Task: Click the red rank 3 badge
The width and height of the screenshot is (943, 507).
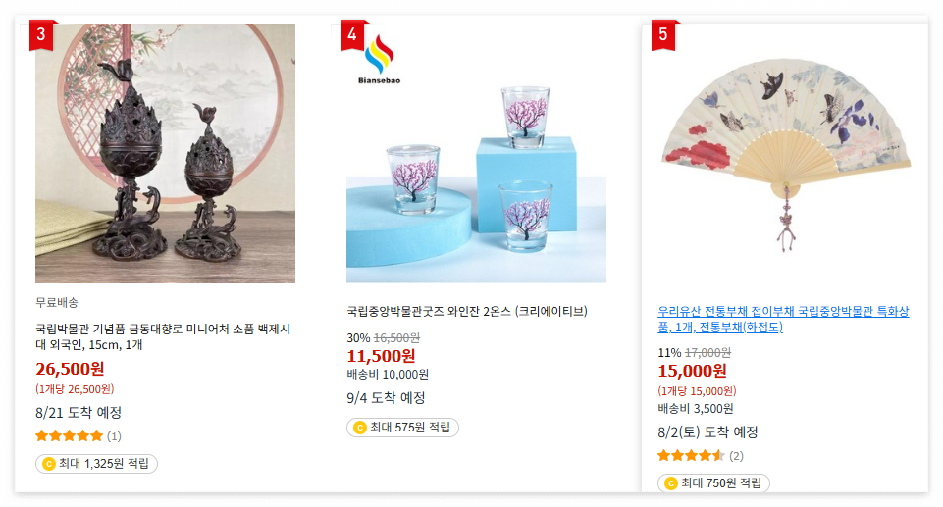Action: tap(42, 35)
